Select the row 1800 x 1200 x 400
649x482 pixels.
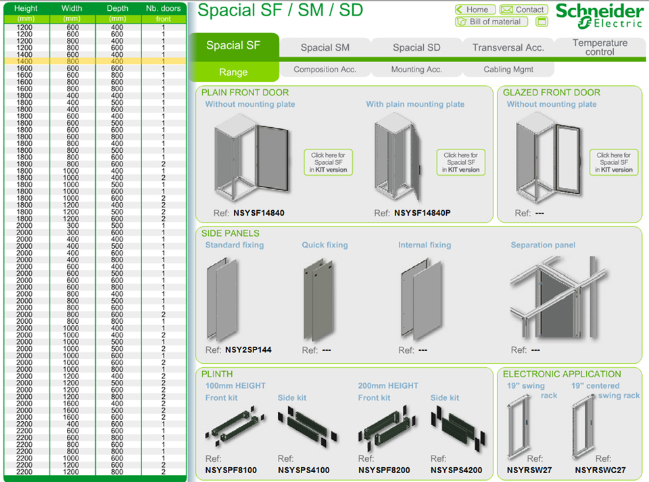(x=95, y=205)
